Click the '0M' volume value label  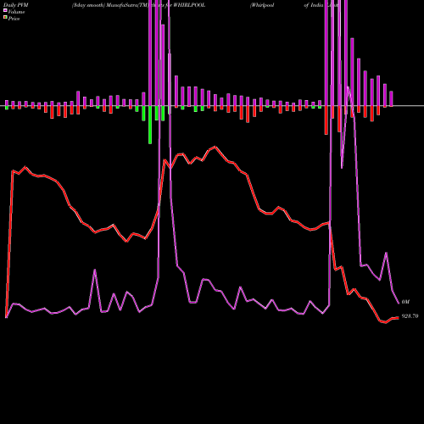pyautogui.click(x=405, y=302)
